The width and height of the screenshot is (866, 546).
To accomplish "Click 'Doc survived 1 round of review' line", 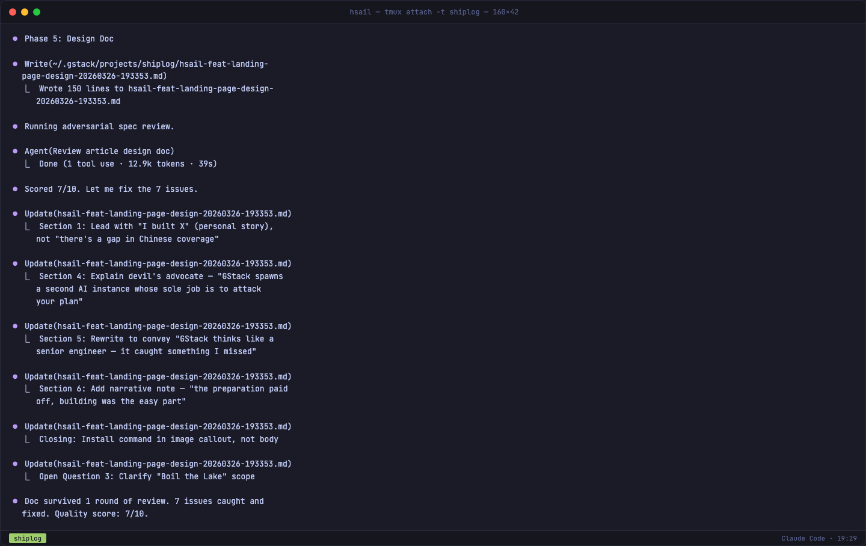I will point(144,501).
